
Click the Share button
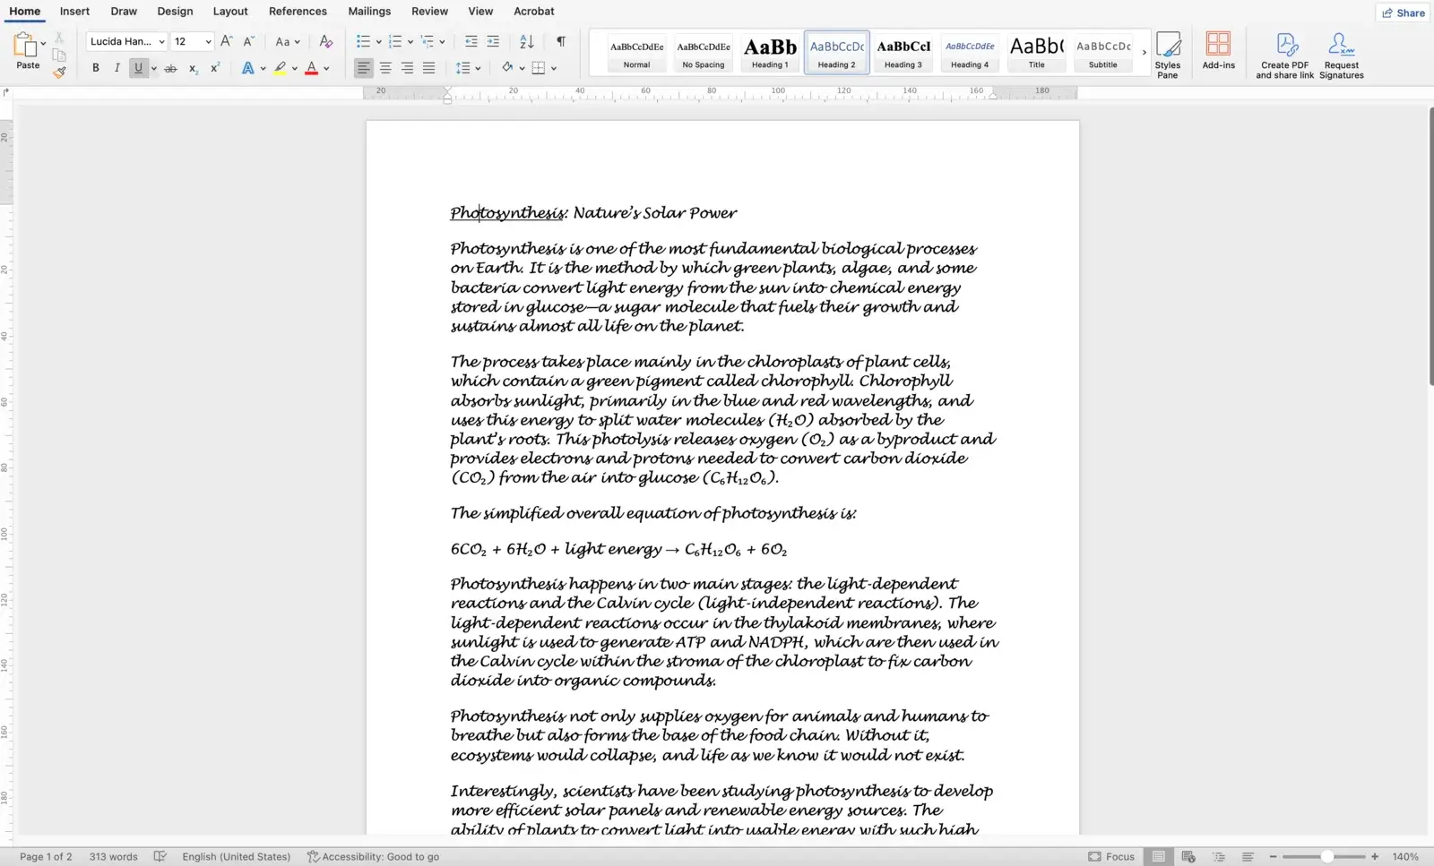(x=1404, y=13)
